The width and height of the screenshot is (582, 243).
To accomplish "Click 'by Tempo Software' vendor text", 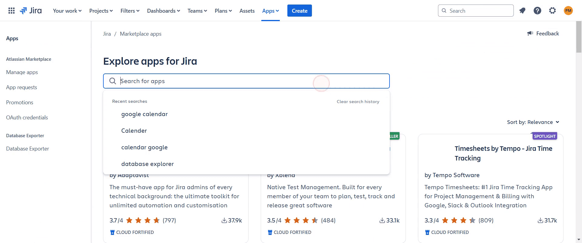I will tap(452, 175).
